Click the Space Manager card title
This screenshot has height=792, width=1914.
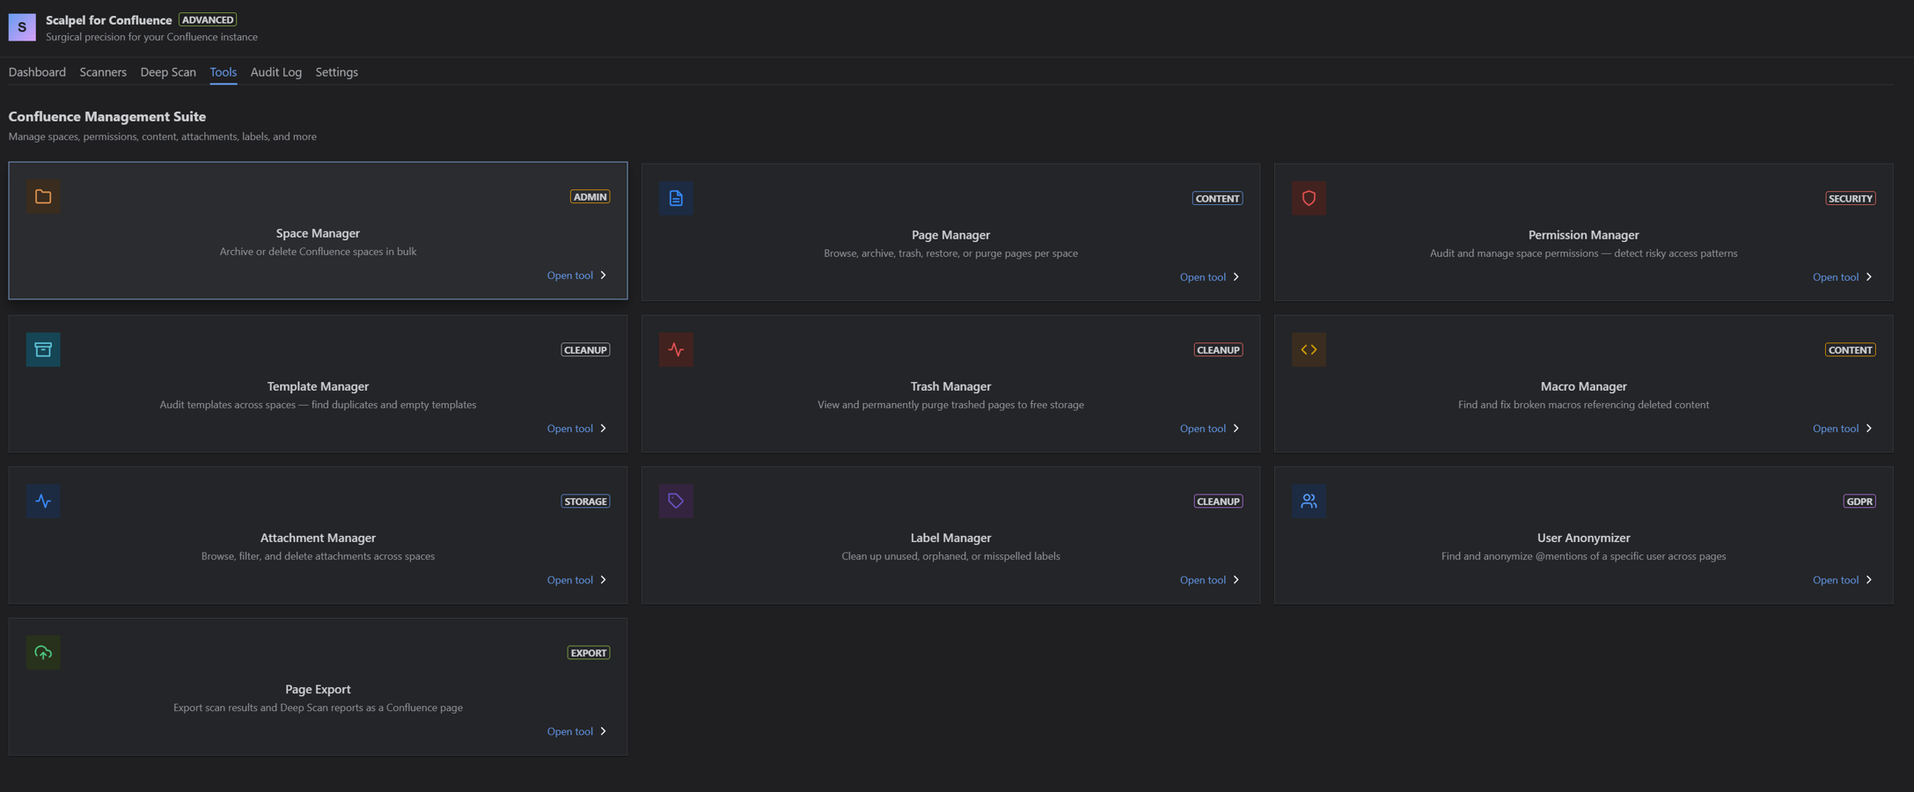pyautogui.click(x=318, y=233)
